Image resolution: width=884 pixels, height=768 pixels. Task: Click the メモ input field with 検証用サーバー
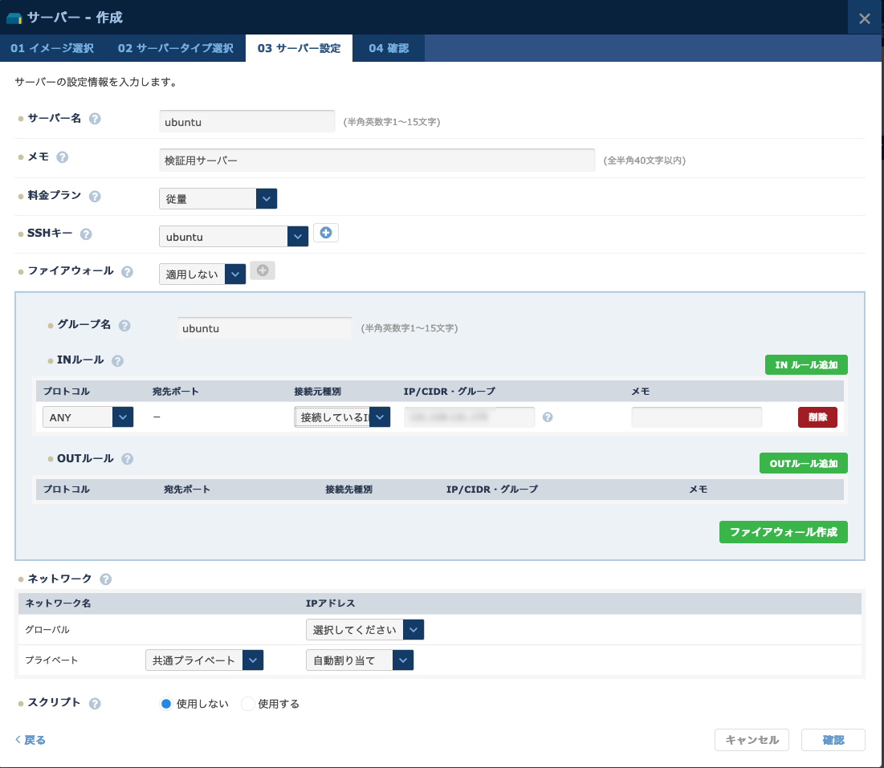tap(377, 161)
